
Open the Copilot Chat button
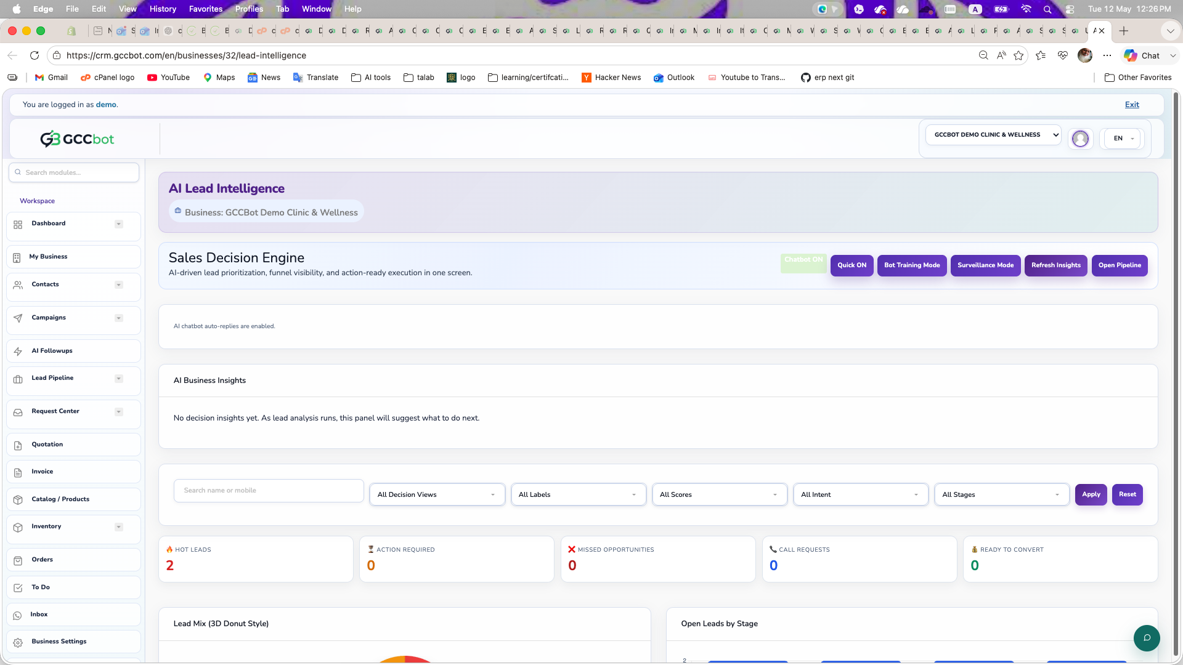[x=1142, y=55]
